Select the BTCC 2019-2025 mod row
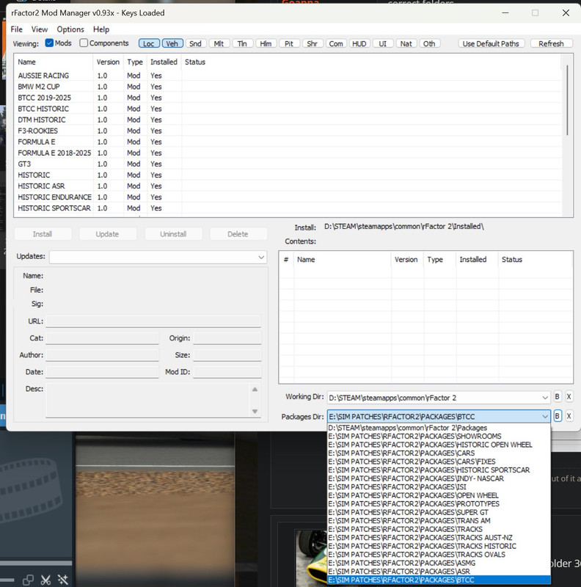The width and height of the screenshot is (581, 587). [288, 98]
